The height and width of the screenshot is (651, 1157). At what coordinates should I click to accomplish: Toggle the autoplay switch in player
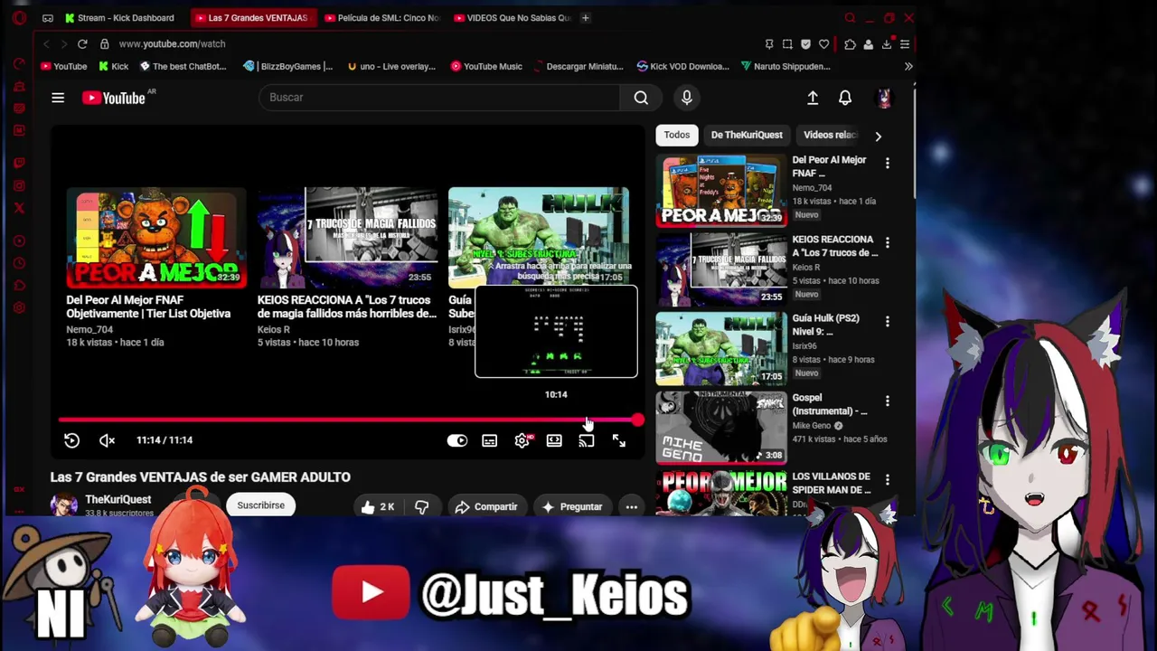click(457, 440)
